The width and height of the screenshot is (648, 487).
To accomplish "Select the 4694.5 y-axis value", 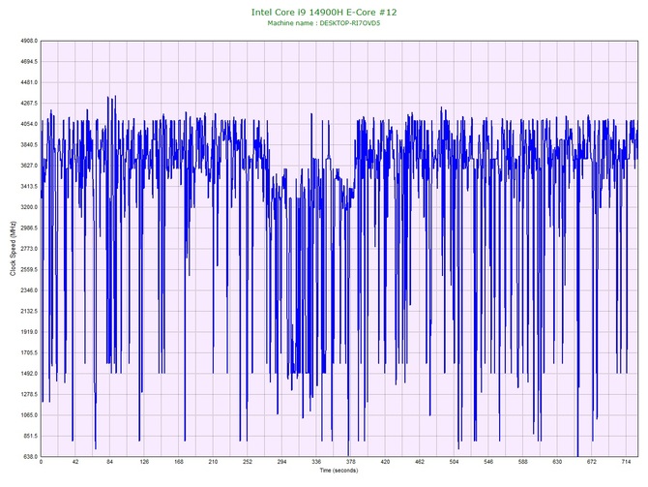I will point(29,62).
